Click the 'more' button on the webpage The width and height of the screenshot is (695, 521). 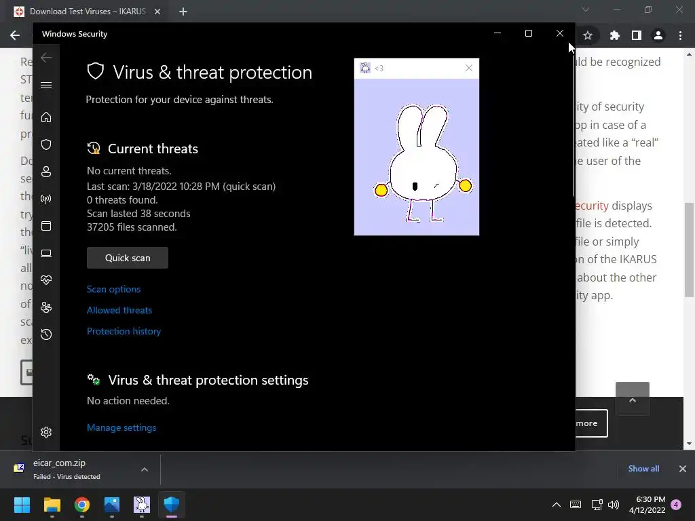(591, 423)
